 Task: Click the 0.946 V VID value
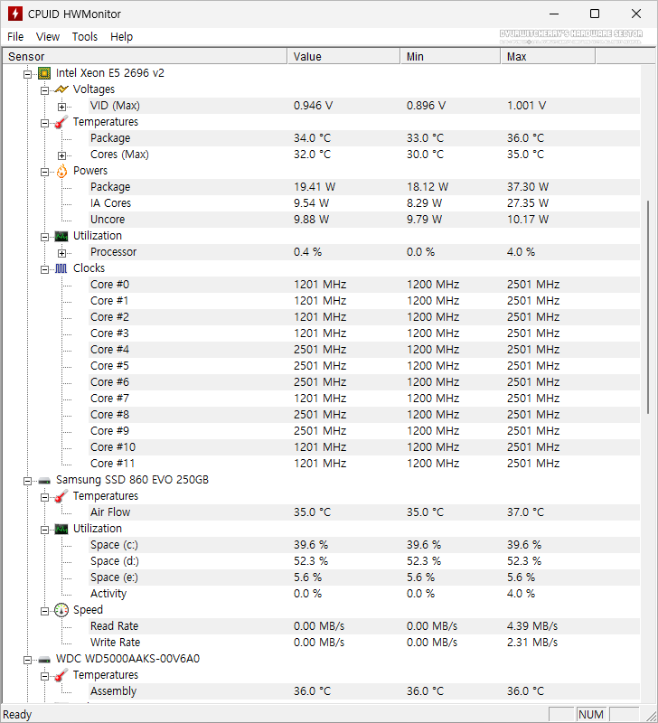coord(313,106)
